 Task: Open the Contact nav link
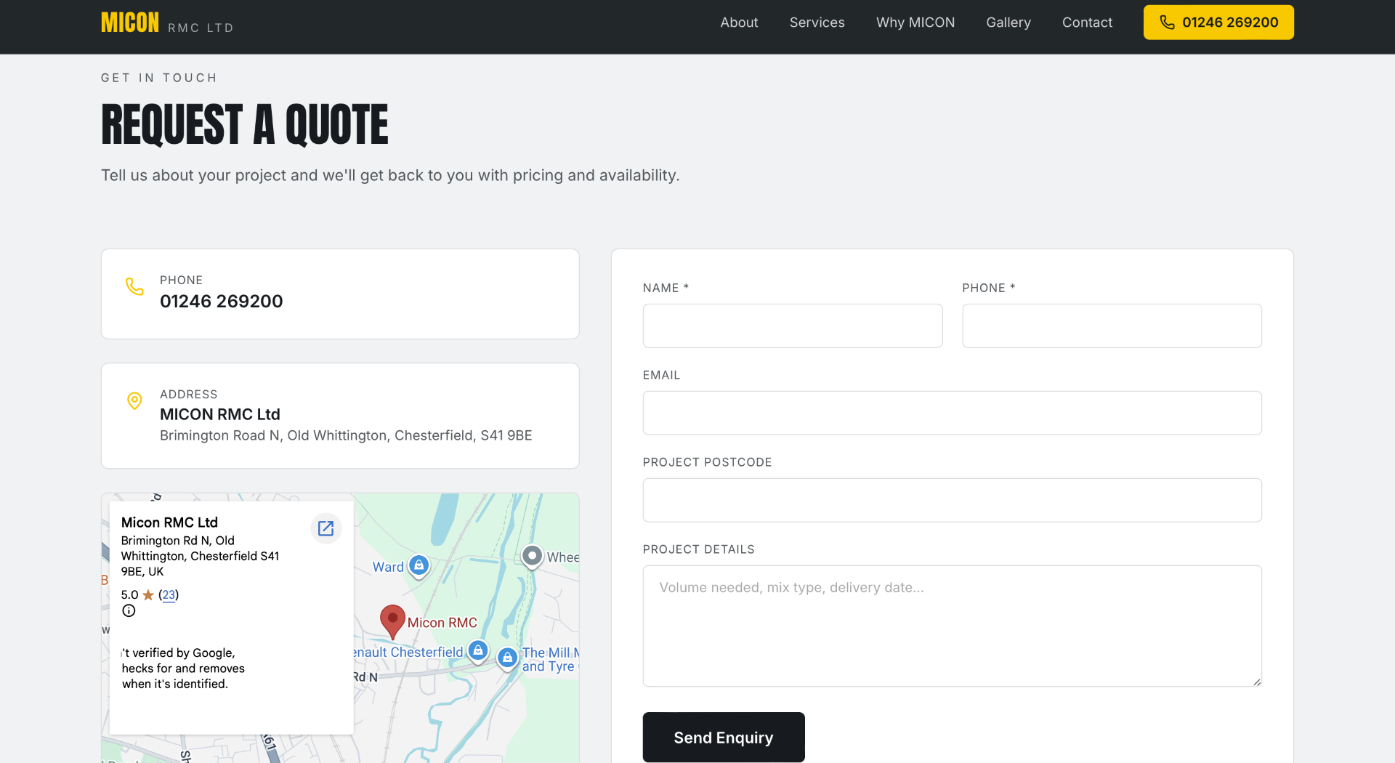(x=1087, y=23)
